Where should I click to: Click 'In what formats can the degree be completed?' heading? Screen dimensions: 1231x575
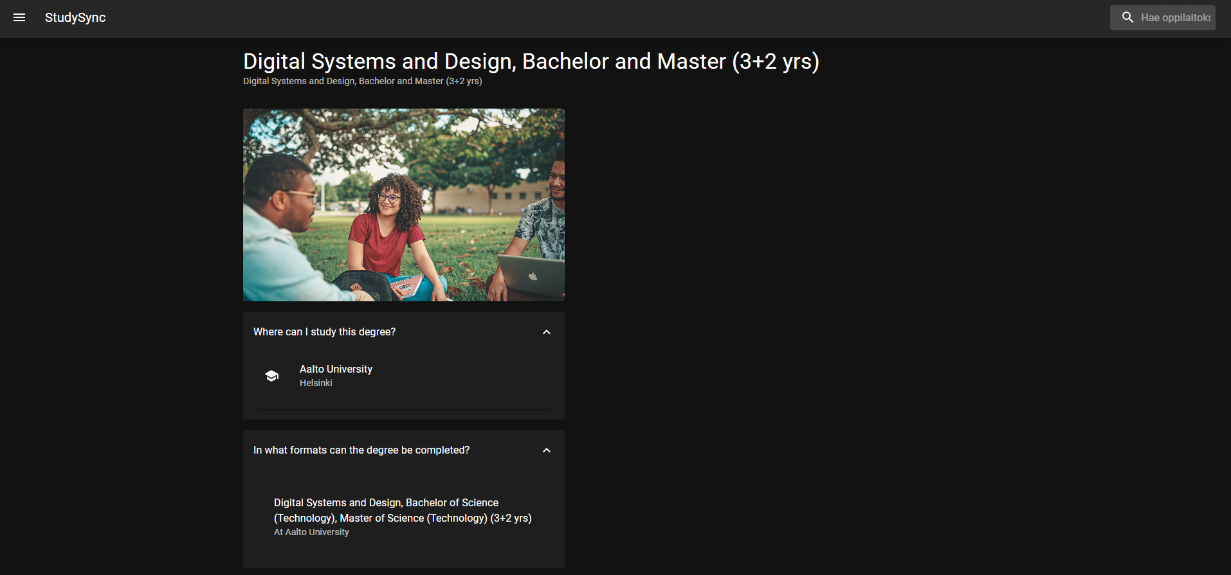tap(361, 450)
